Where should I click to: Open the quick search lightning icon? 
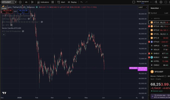[x=156, y=2]
